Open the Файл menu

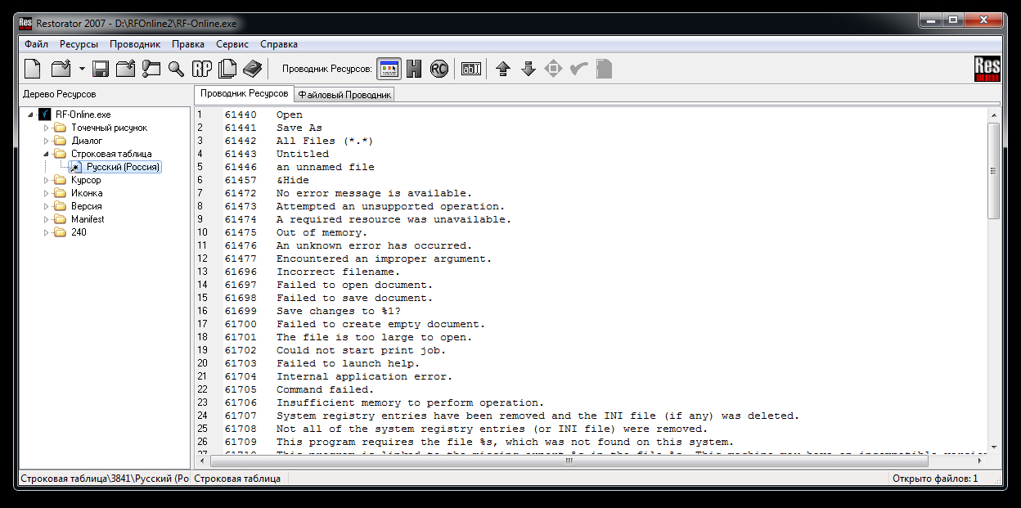pyautogui.click(x=36, y=44)
